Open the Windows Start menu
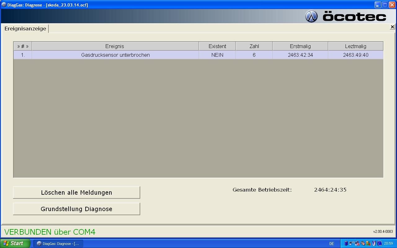Viewport: 397px width, 248px height. tap(15, 243)
